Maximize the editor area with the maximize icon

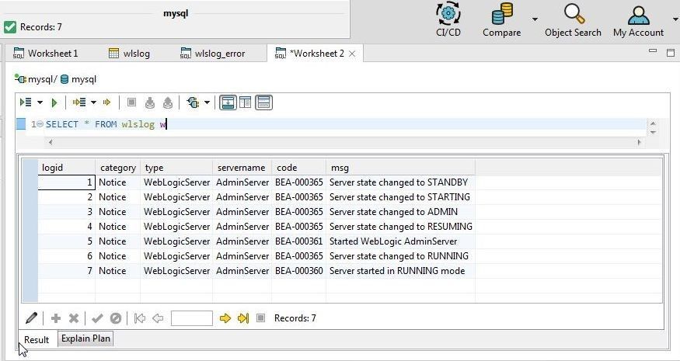[x=670, y=53]
